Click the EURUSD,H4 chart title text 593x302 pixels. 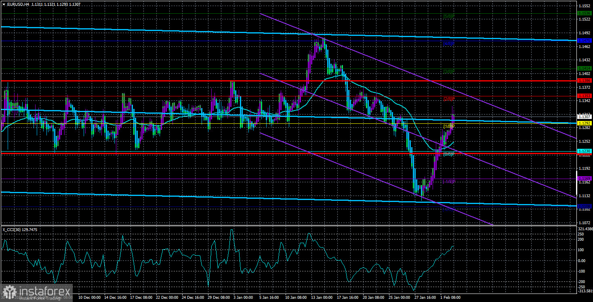[19, 4]
